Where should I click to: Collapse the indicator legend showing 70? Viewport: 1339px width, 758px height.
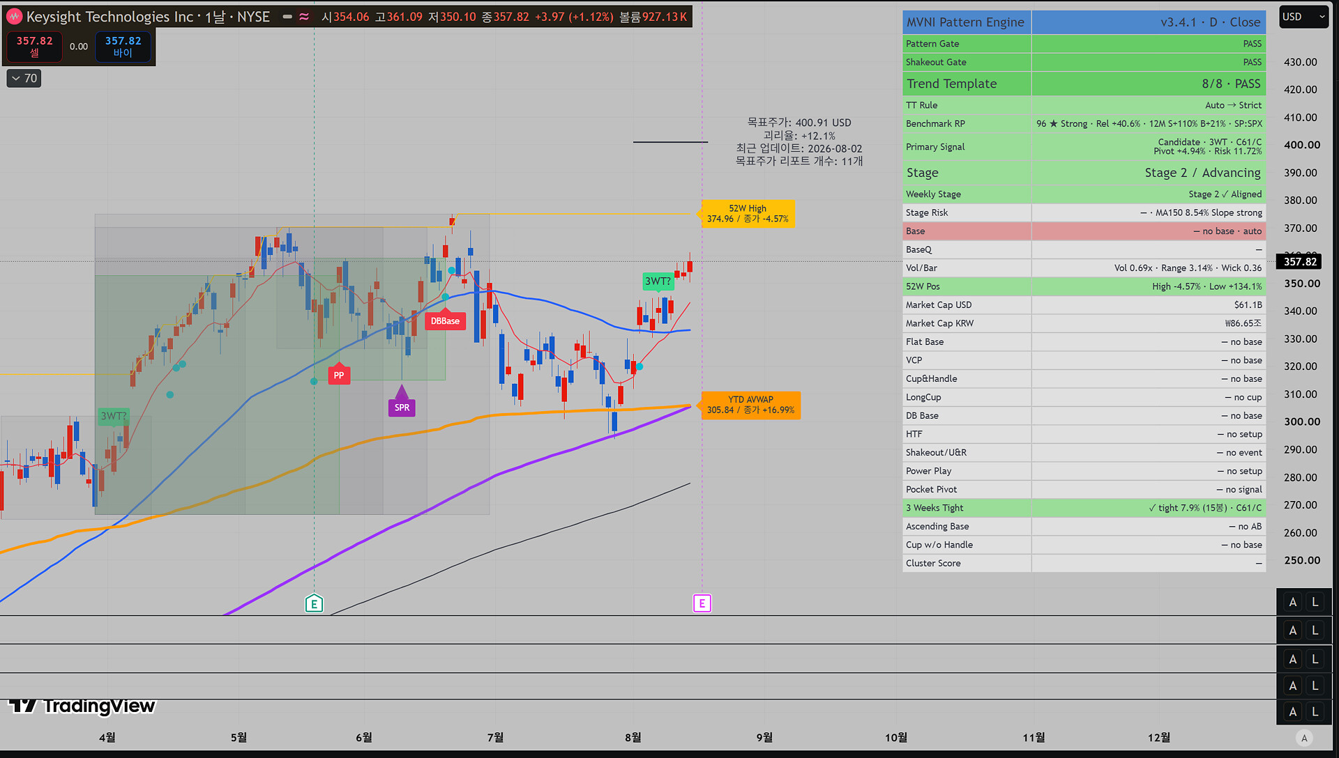24,78
